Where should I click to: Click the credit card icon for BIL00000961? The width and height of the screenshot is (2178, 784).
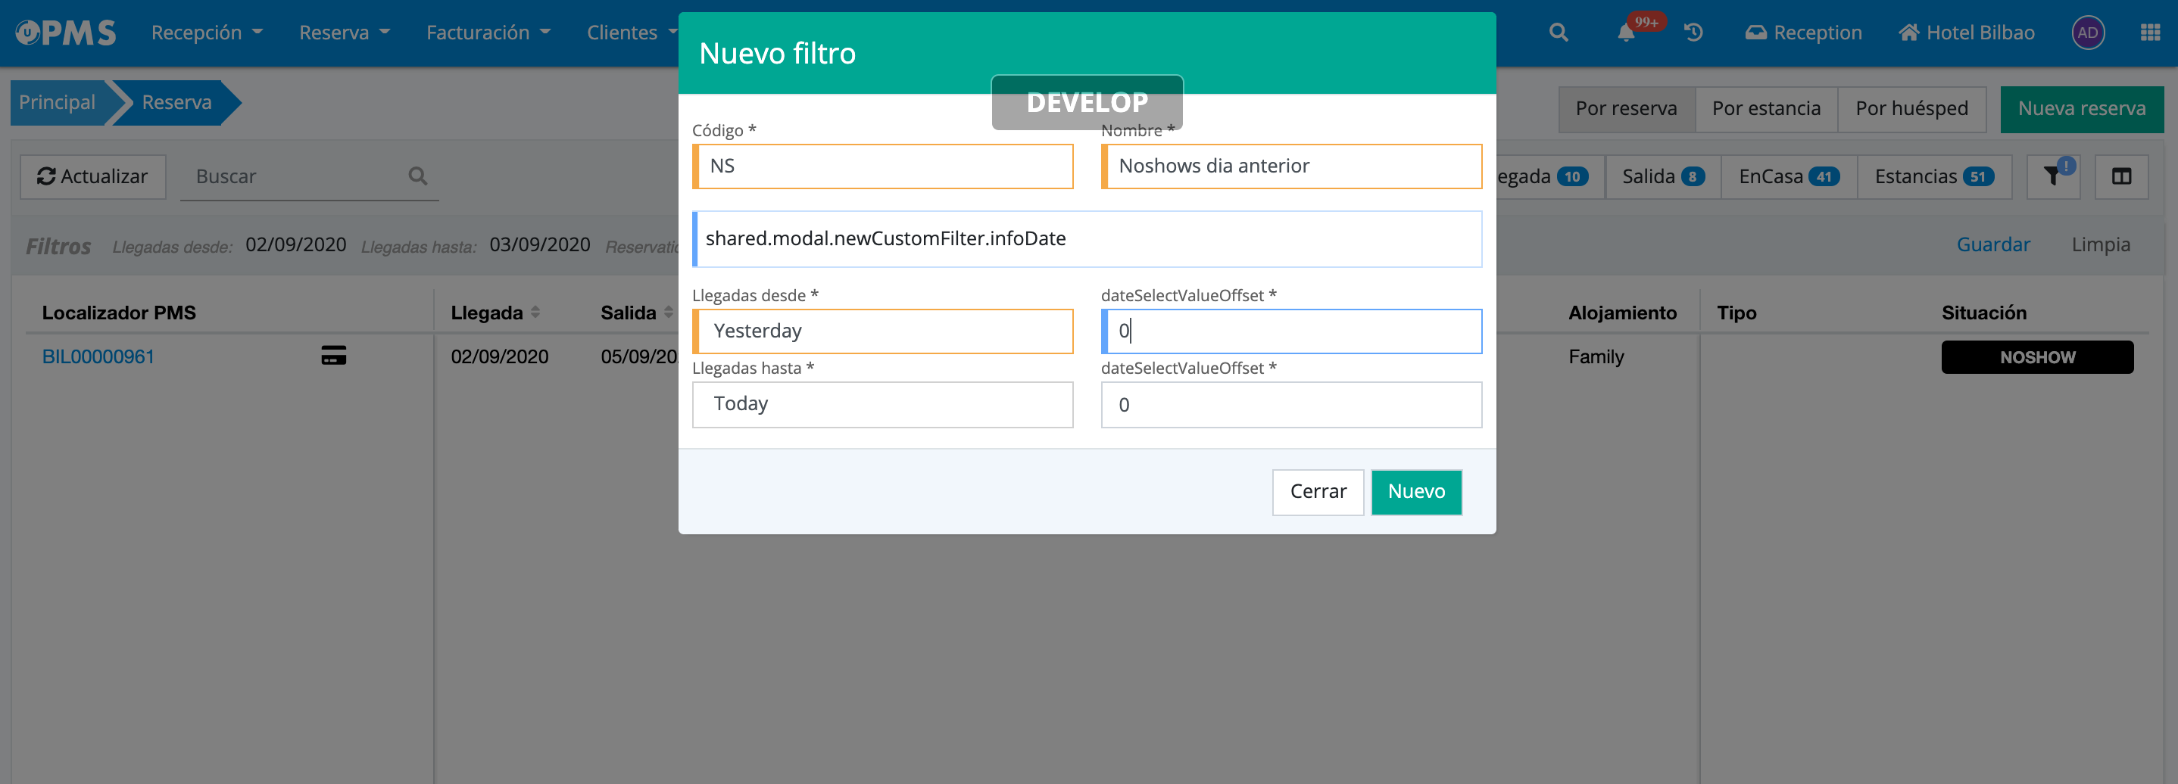tap(333, 356)
